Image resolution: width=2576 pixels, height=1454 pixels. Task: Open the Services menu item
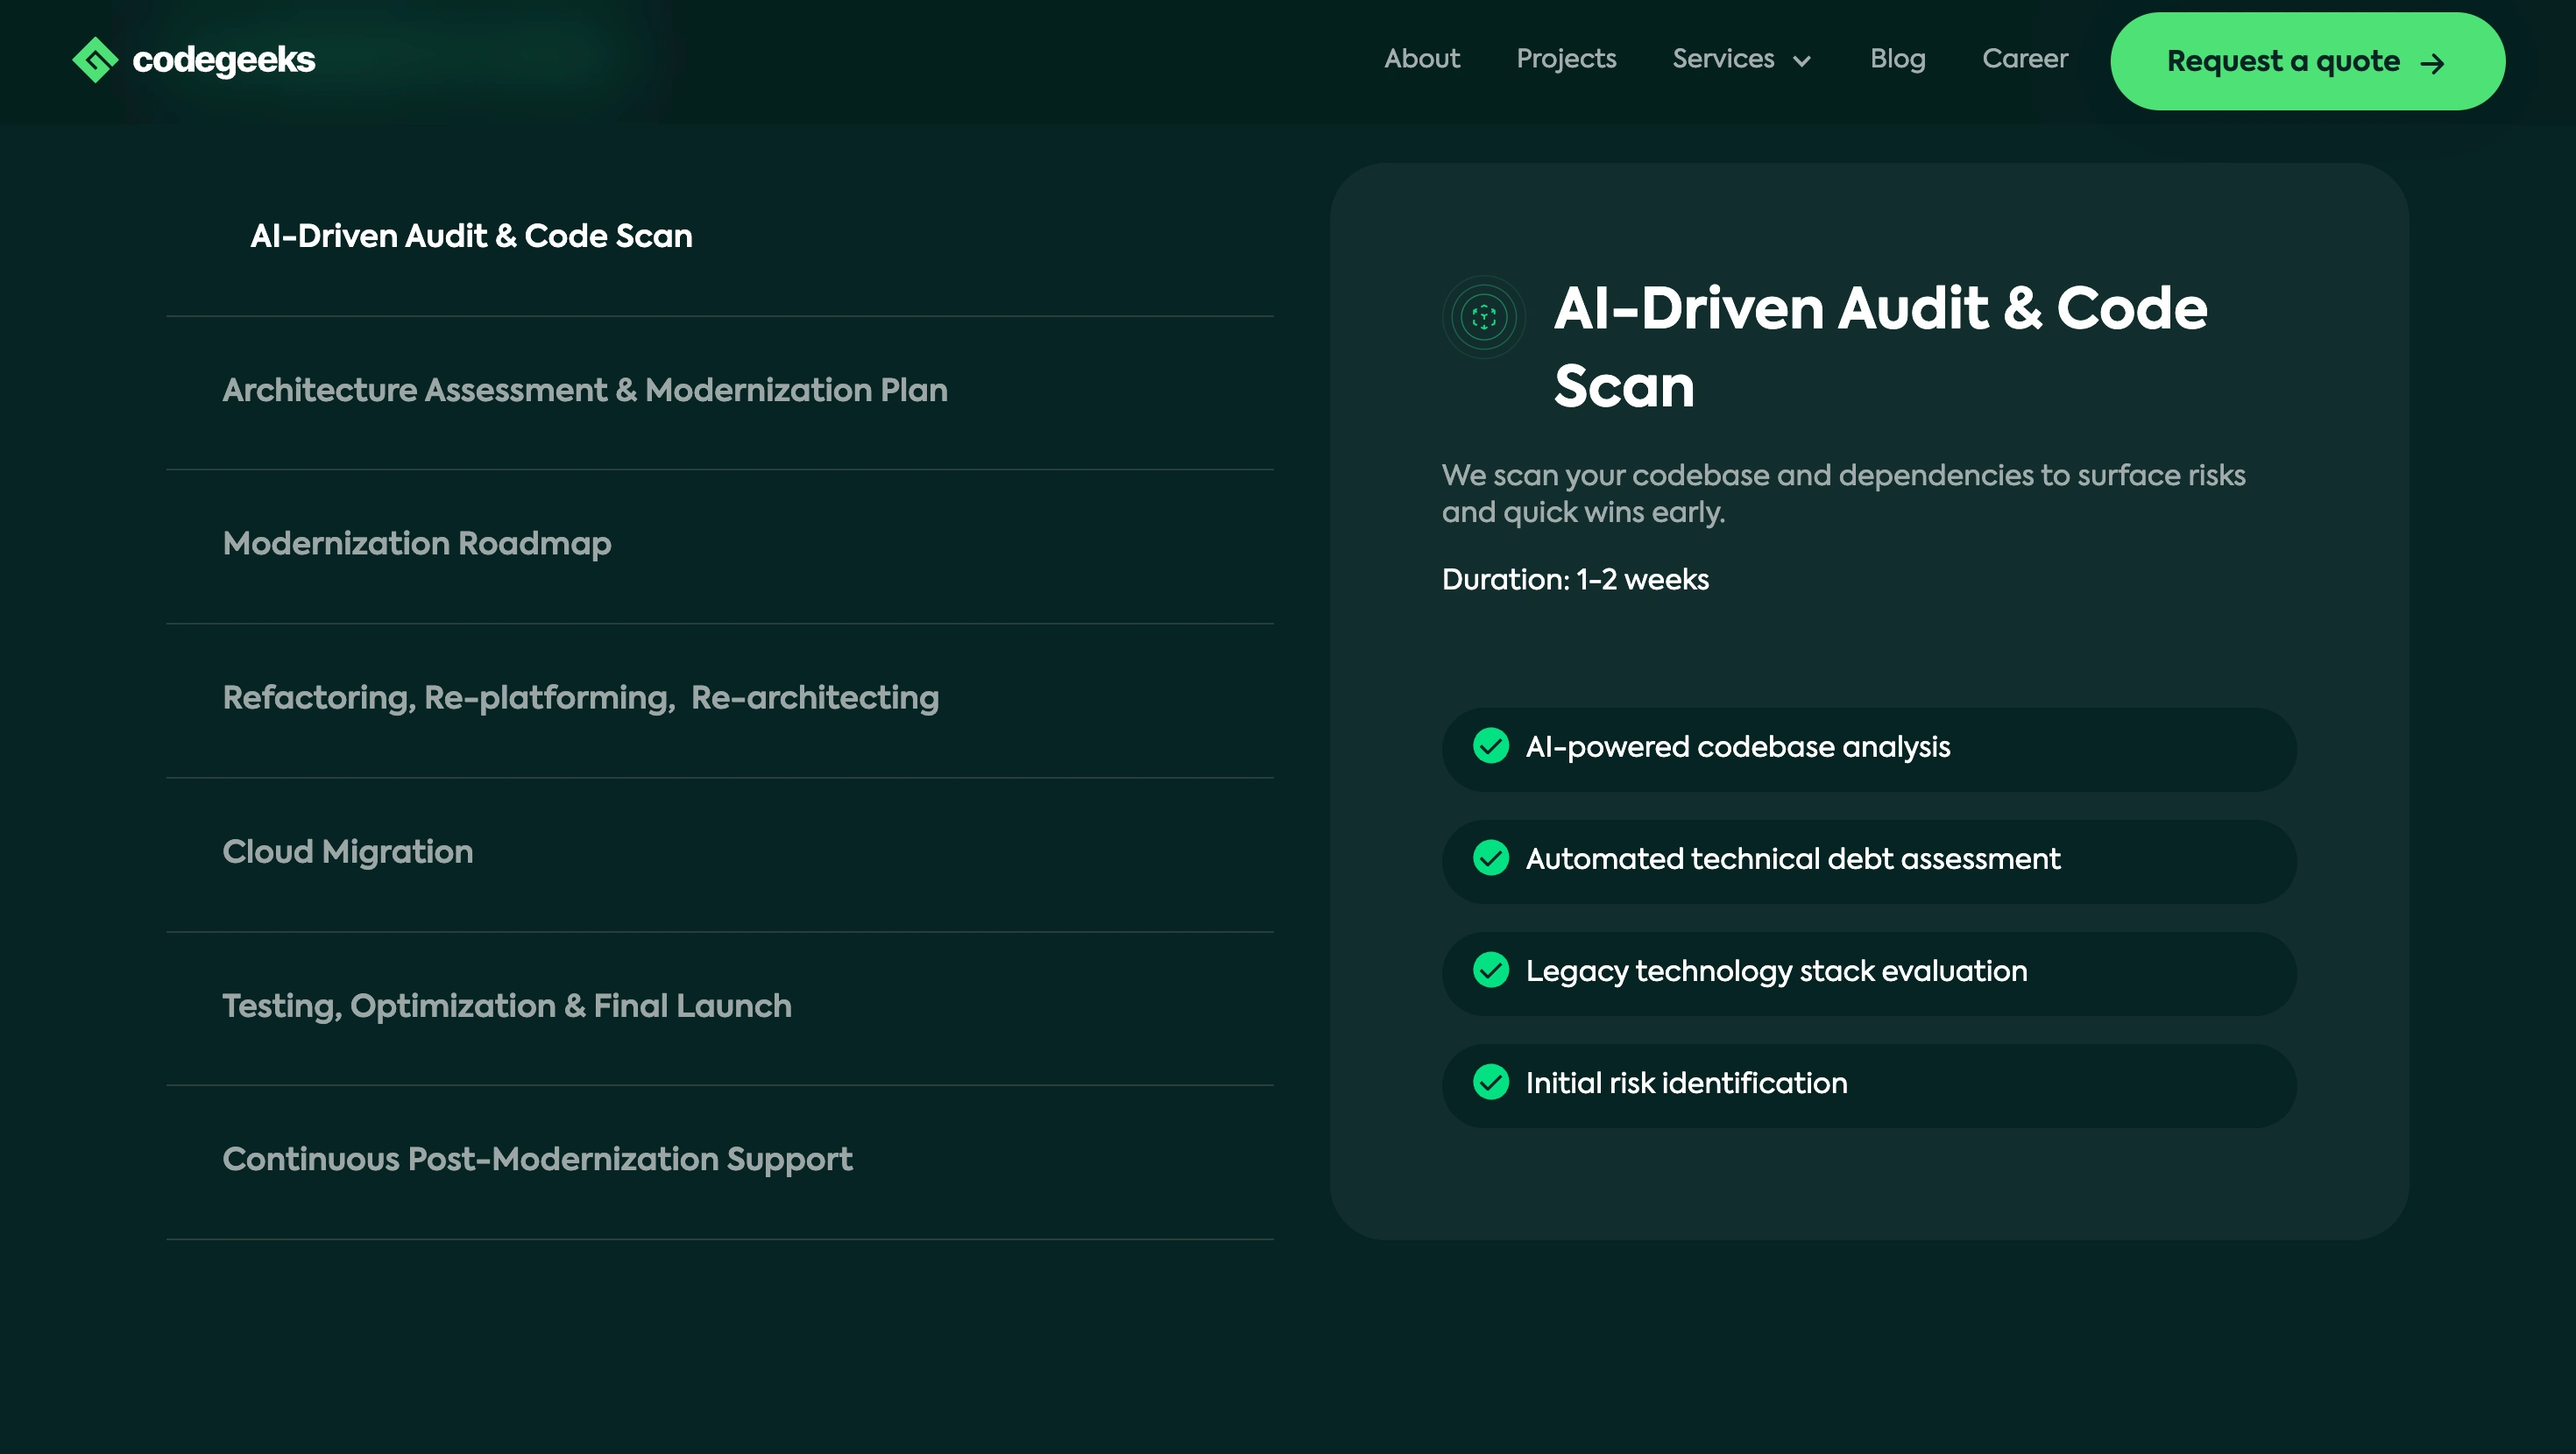coord(1723,59)
